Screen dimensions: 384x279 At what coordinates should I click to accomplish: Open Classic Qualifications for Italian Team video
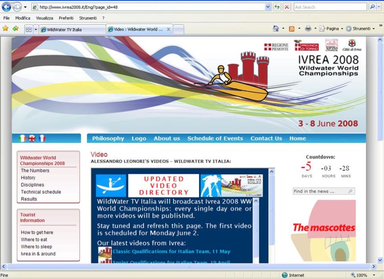pyautogui.click(x=171, y=251)
